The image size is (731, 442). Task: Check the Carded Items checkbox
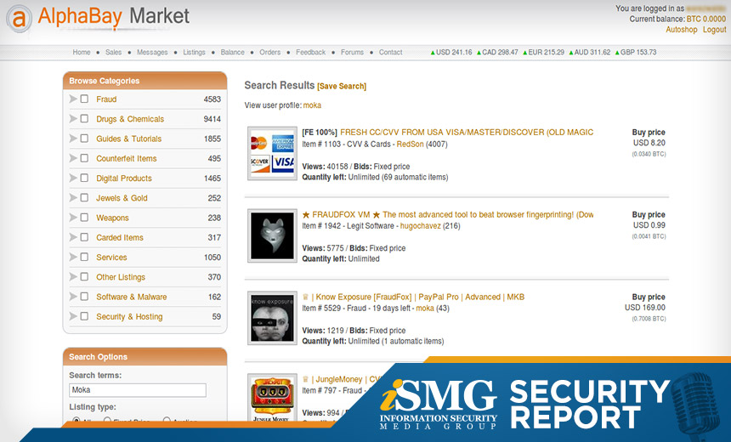[84, 237]
